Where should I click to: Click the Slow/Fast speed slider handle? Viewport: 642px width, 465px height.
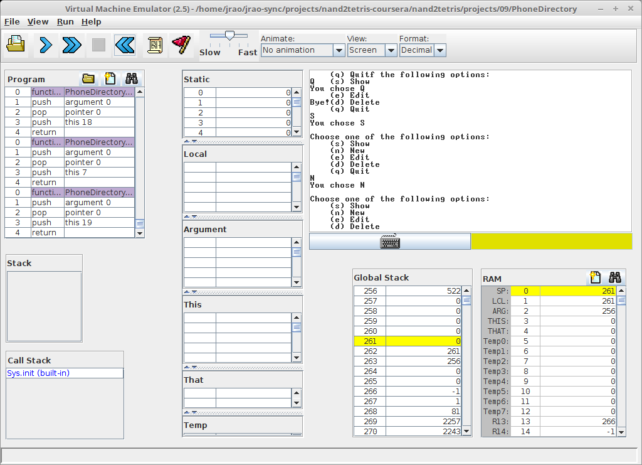[229, 36]
